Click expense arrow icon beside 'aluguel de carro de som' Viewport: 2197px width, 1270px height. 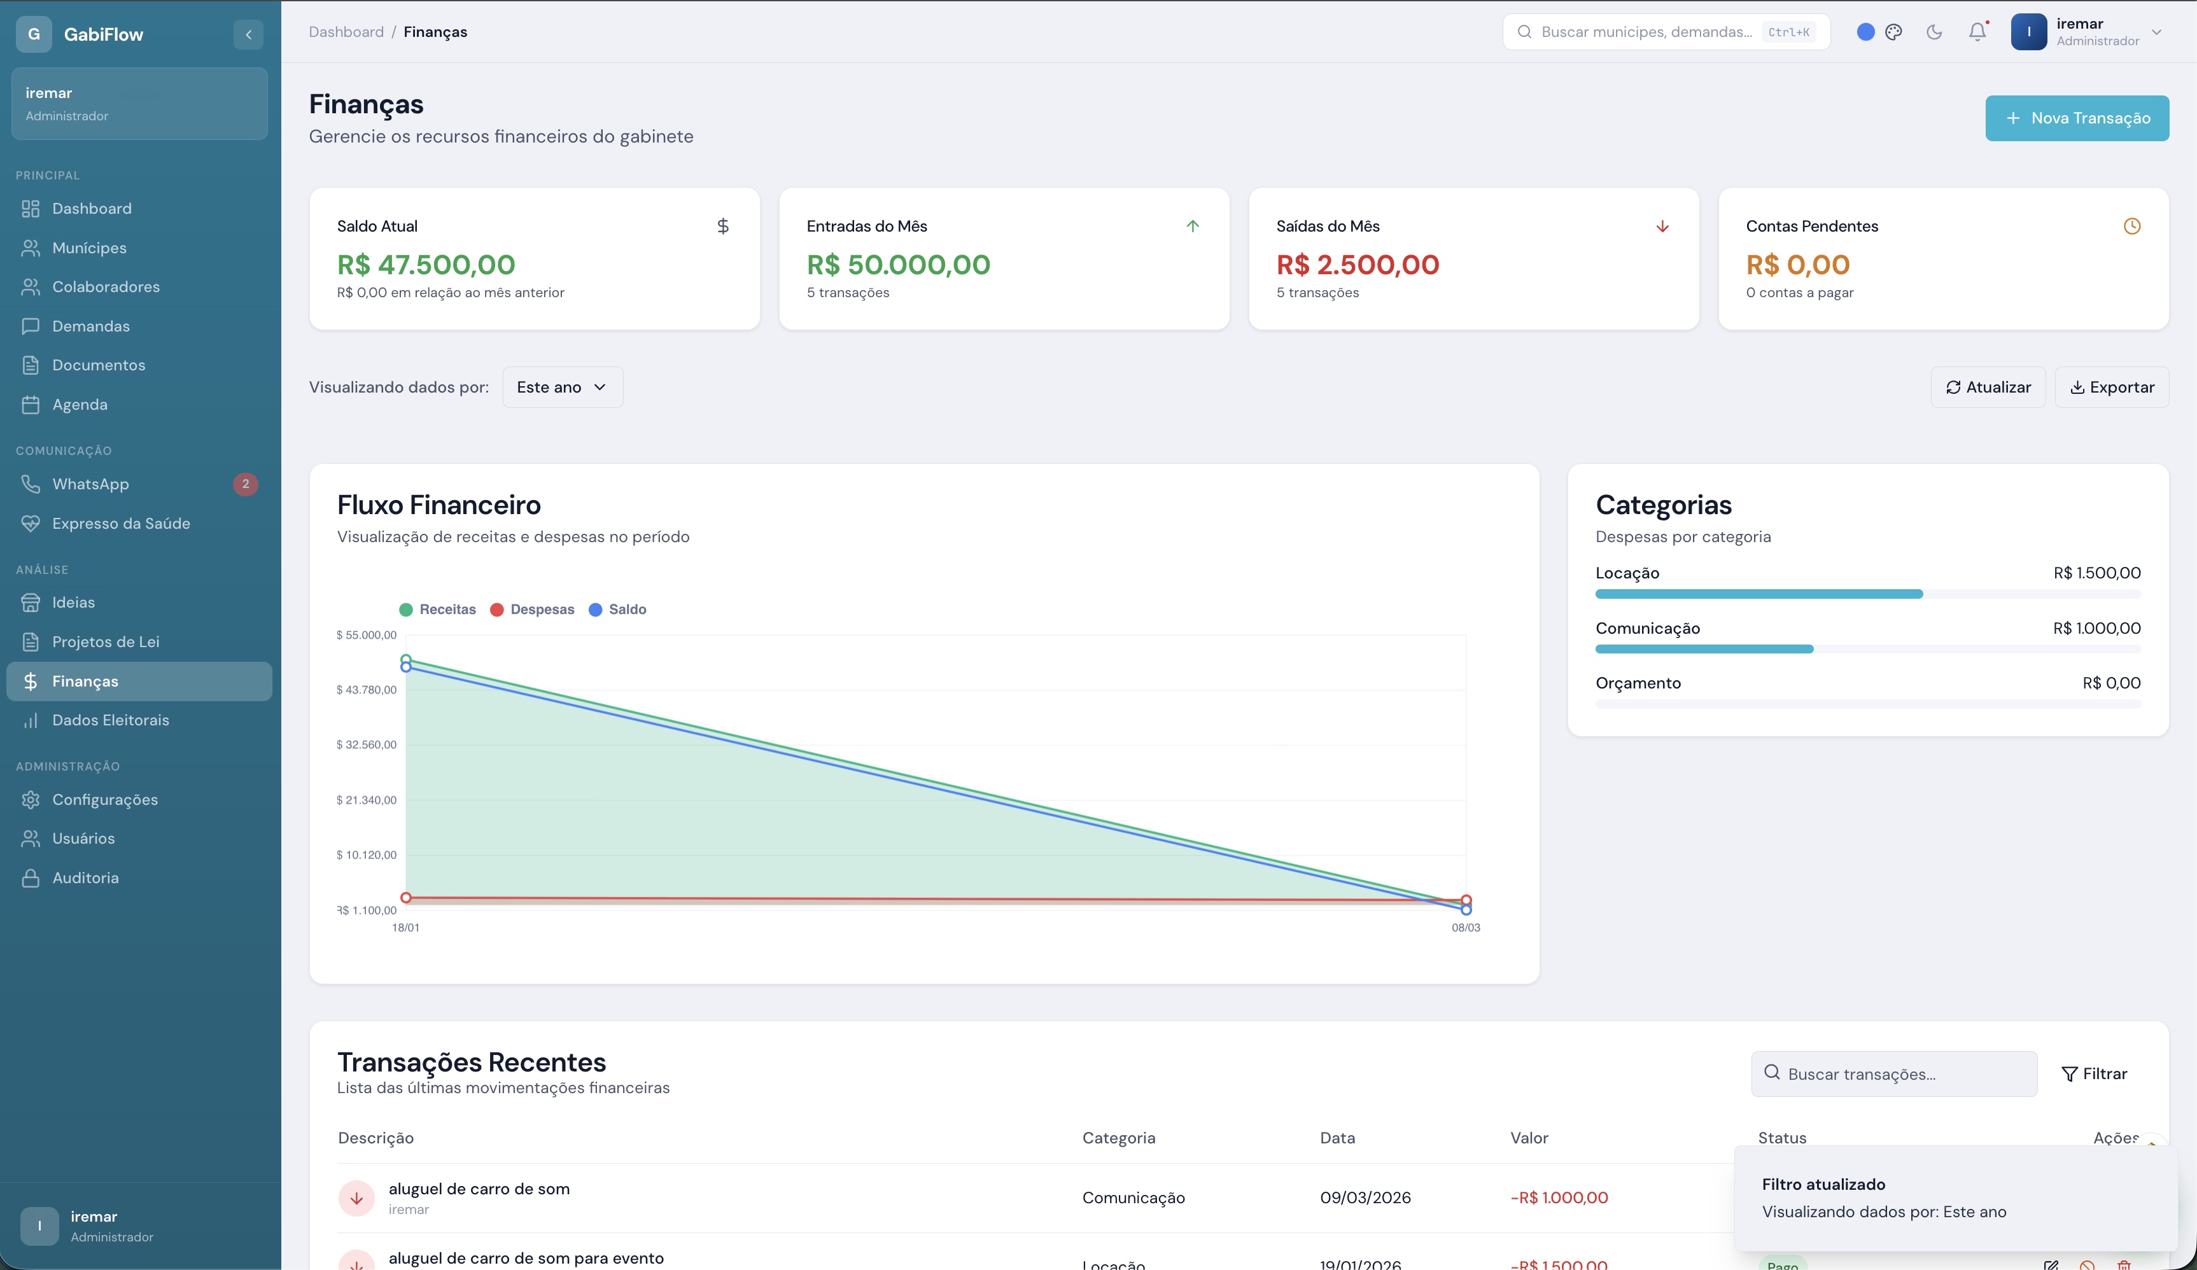(x=356, y=1197)
